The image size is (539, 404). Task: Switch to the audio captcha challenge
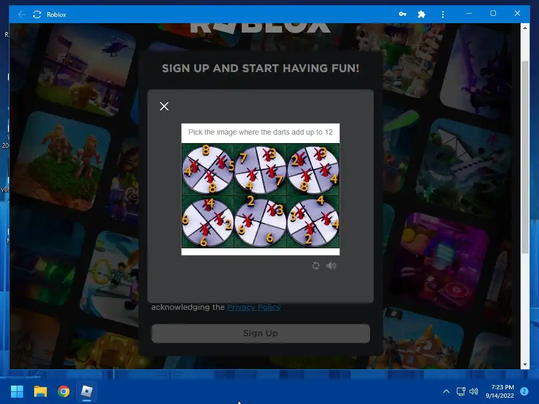[332, 266]
